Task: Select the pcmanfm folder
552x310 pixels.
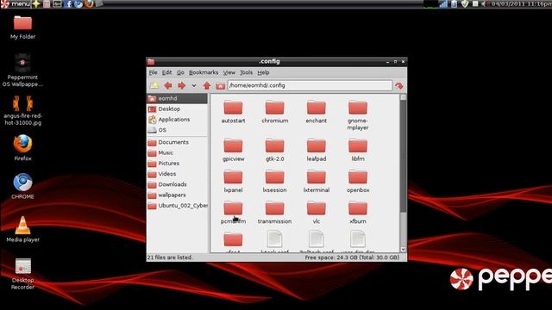Action: pyautogui.click(x=233, y=213)
